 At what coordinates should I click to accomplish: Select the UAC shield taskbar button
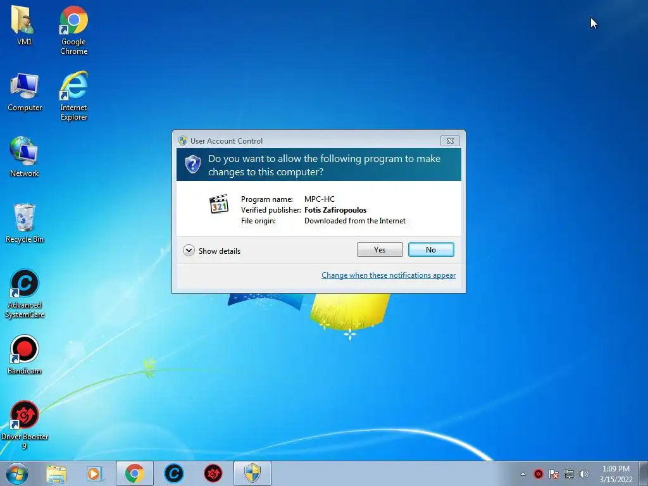(x=252, y=473)
